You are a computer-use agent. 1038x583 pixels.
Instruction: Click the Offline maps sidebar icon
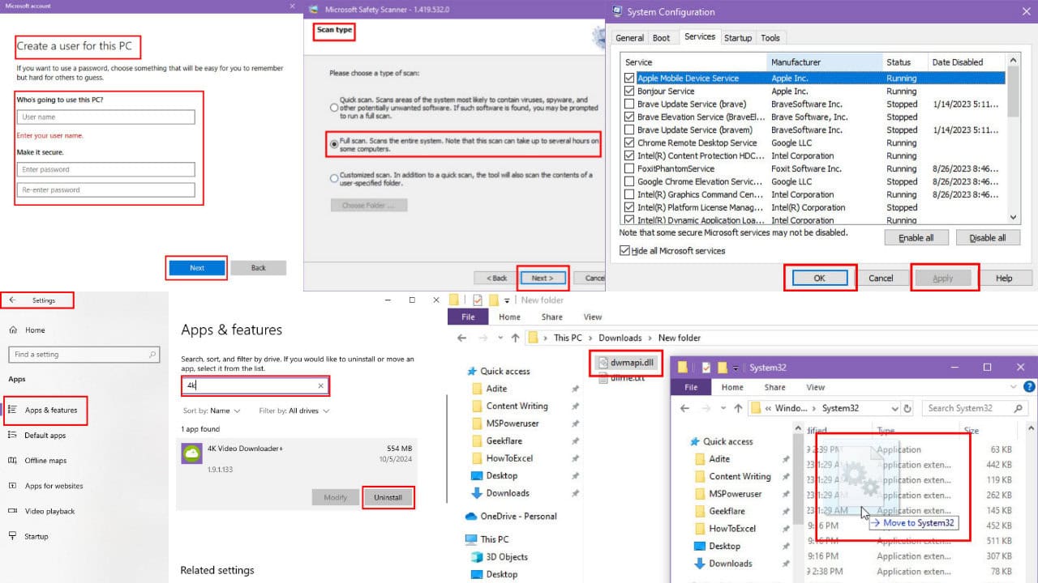point(13,461)
